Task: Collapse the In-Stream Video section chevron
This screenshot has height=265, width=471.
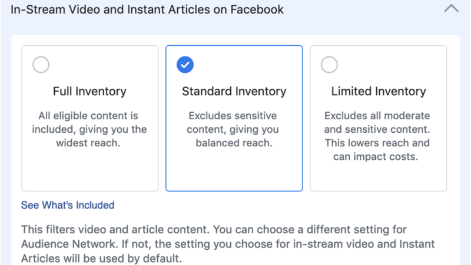Action: point(450,10)
